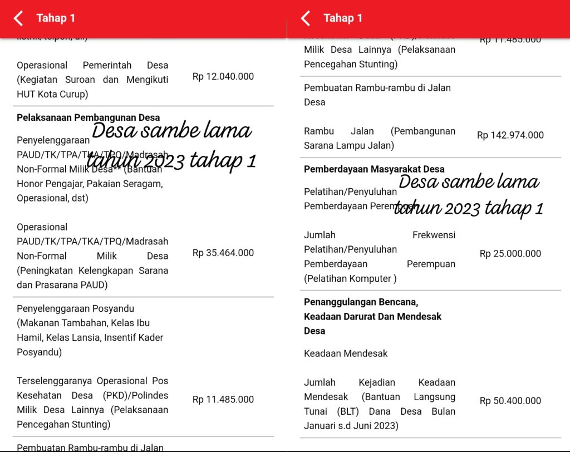Select the Tahap 1 title on left screen
Image resolution: width=570 pixels, height=452 pixels.
56,18
